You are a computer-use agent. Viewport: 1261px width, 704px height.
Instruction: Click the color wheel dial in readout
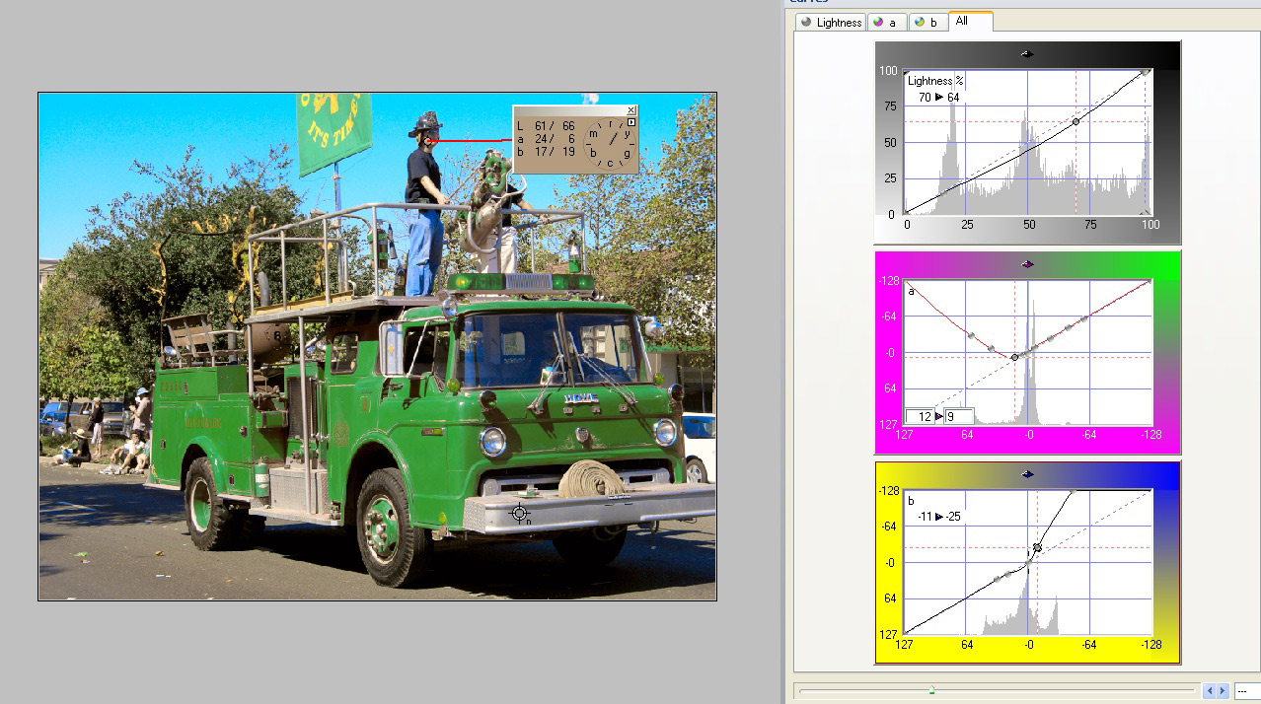608,144
